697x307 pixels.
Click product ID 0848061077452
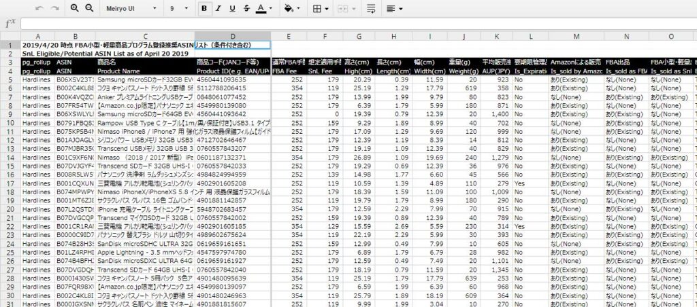tap(233, 96)
